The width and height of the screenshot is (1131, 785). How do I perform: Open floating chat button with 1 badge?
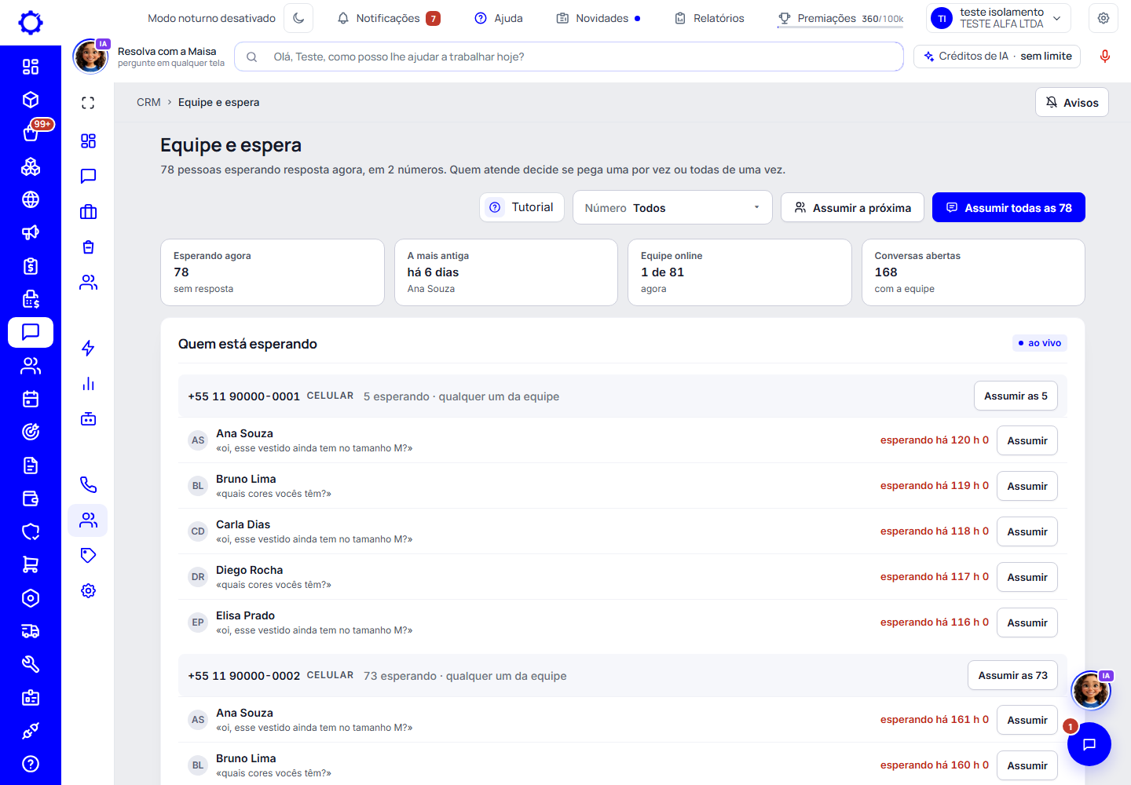coord(1089,744)
